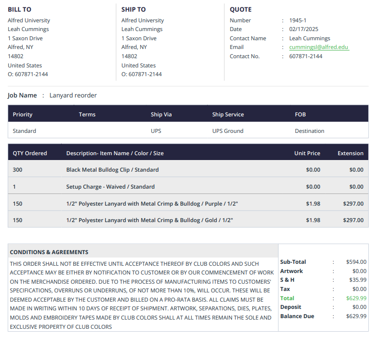Image resolution: width=375 pixels, height=338 pixels.
Task: Select the Gold polyester lanyard description
Action: (x=150, y=220)
